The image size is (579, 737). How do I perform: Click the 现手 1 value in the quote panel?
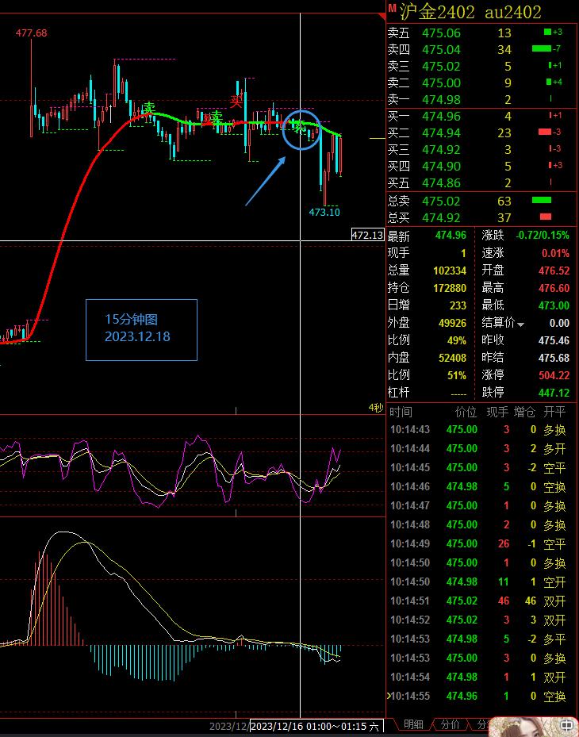(x=463, y=253)
